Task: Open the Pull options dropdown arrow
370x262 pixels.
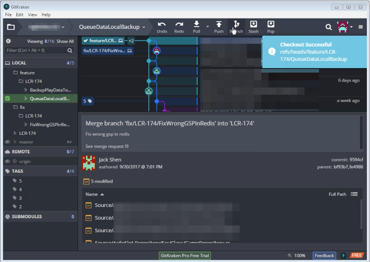Action: [208, 27]
